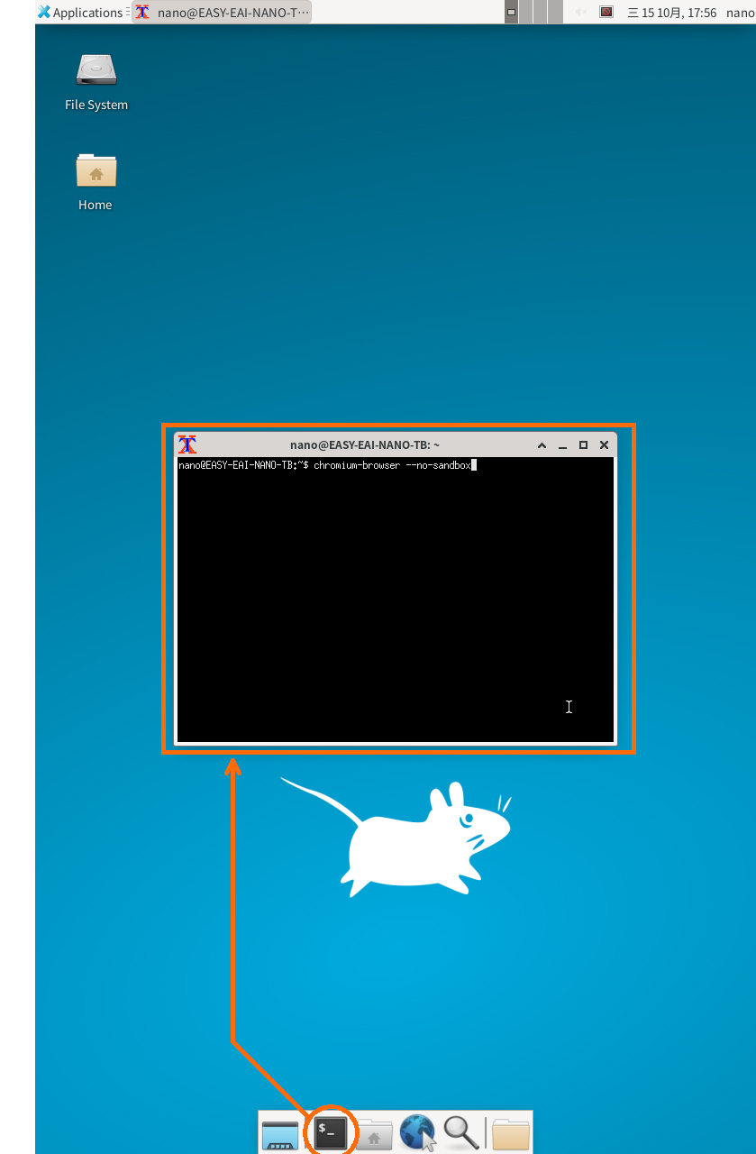The image size is (756, 1154).
Task: Click the muted volume icon in panel
Action: tap(581, 13)
